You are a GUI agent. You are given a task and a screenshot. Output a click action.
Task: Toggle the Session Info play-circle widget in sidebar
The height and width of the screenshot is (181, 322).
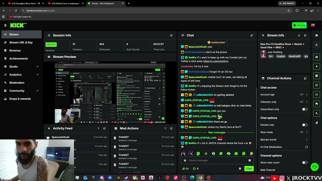click(x=316, y=95)
